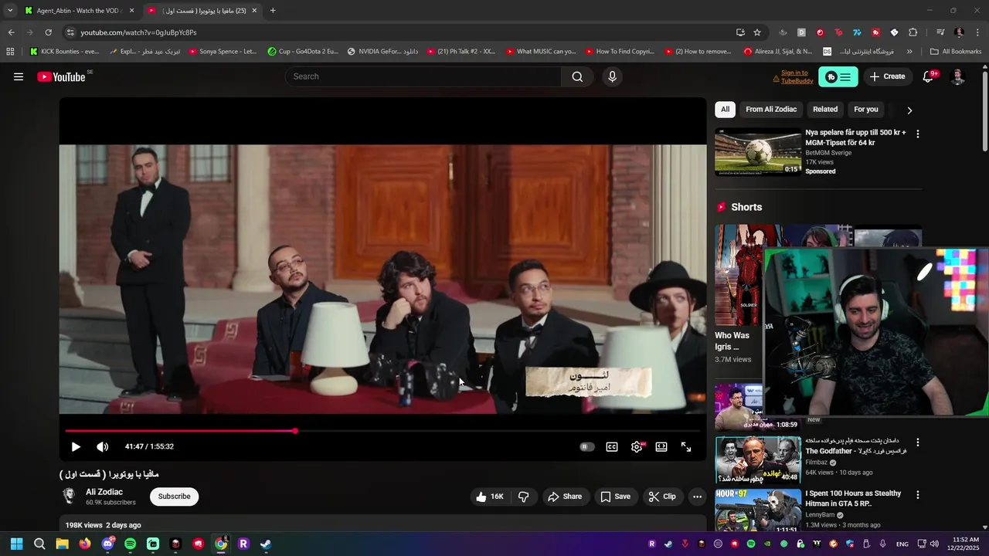Click the search magnifier button
Viewport: 989px width, 556px height.
coord(577,76)
